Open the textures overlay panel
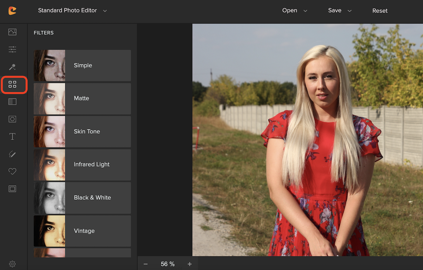423x270 pixels. [12, 102]
